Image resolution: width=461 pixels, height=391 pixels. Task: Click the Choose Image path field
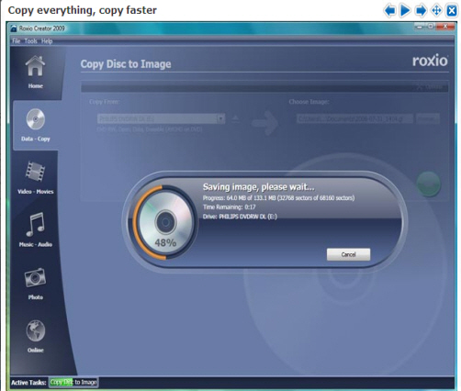tap(354, 118)
